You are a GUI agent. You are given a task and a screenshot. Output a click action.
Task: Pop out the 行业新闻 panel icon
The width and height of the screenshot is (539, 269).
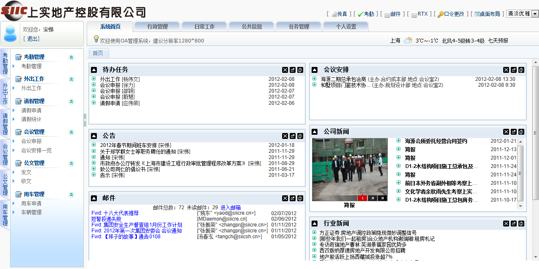pyautogui.click(x=514, y=224)
